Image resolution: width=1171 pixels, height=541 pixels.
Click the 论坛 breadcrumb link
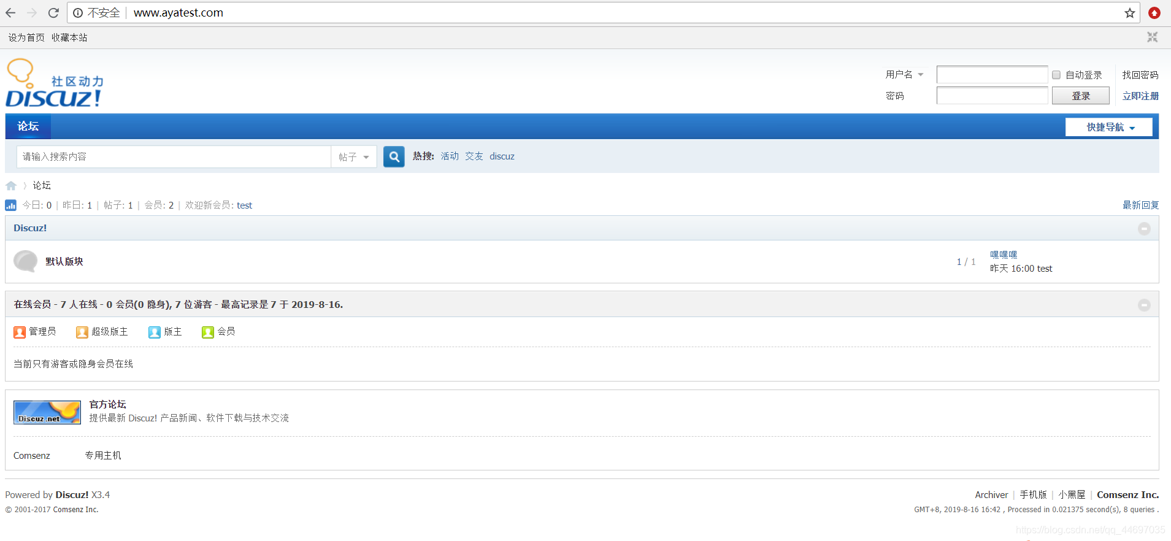coord(42,185)
